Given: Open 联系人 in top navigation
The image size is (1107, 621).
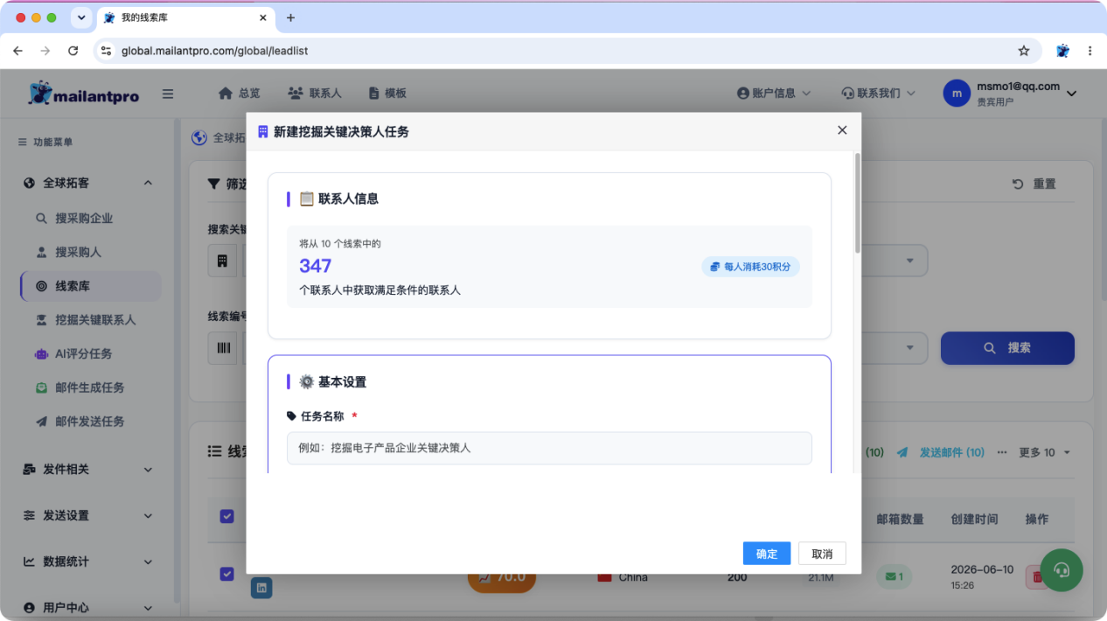Looking at the screenshot, I should [x=315, y=93].
